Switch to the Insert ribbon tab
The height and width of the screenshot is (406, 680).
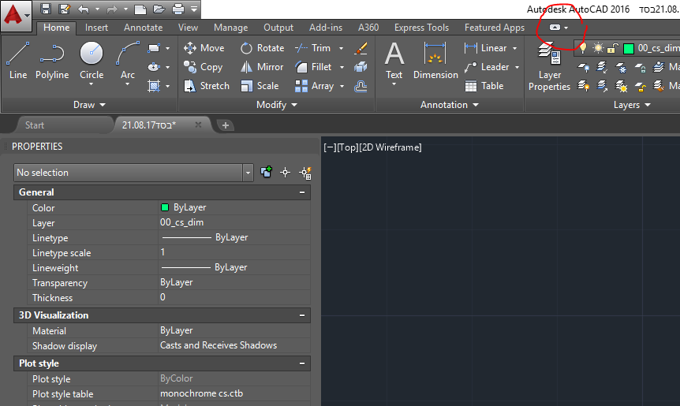[x=96, y=28]
